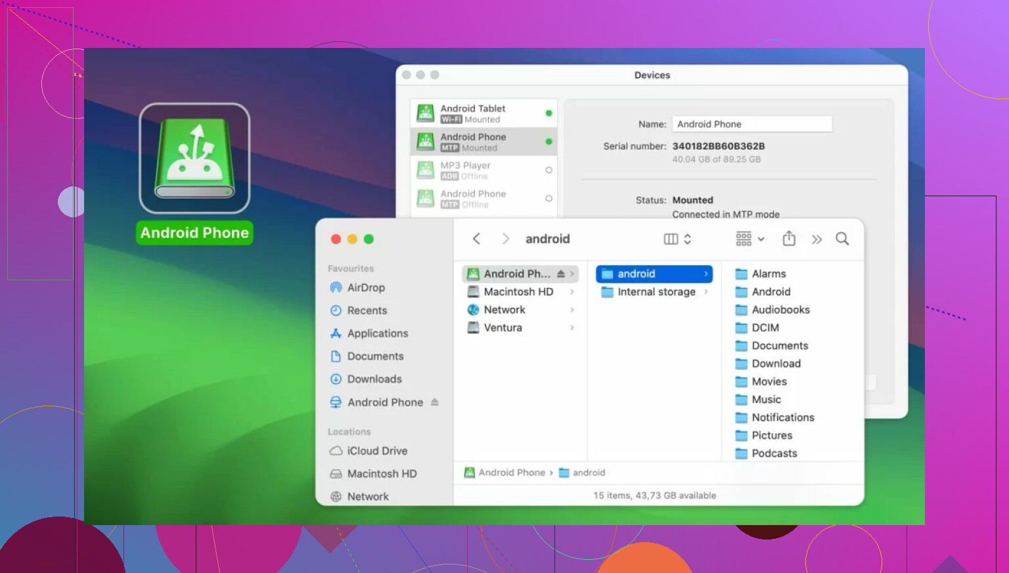Open the Documents folder in third column
The image size is (1009, 573).
click(x=772, y=346)
